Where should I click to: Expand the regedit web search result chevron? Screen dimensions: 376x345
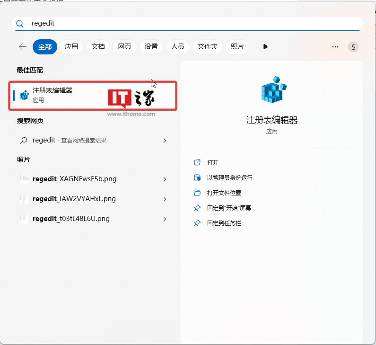point(165,141)
